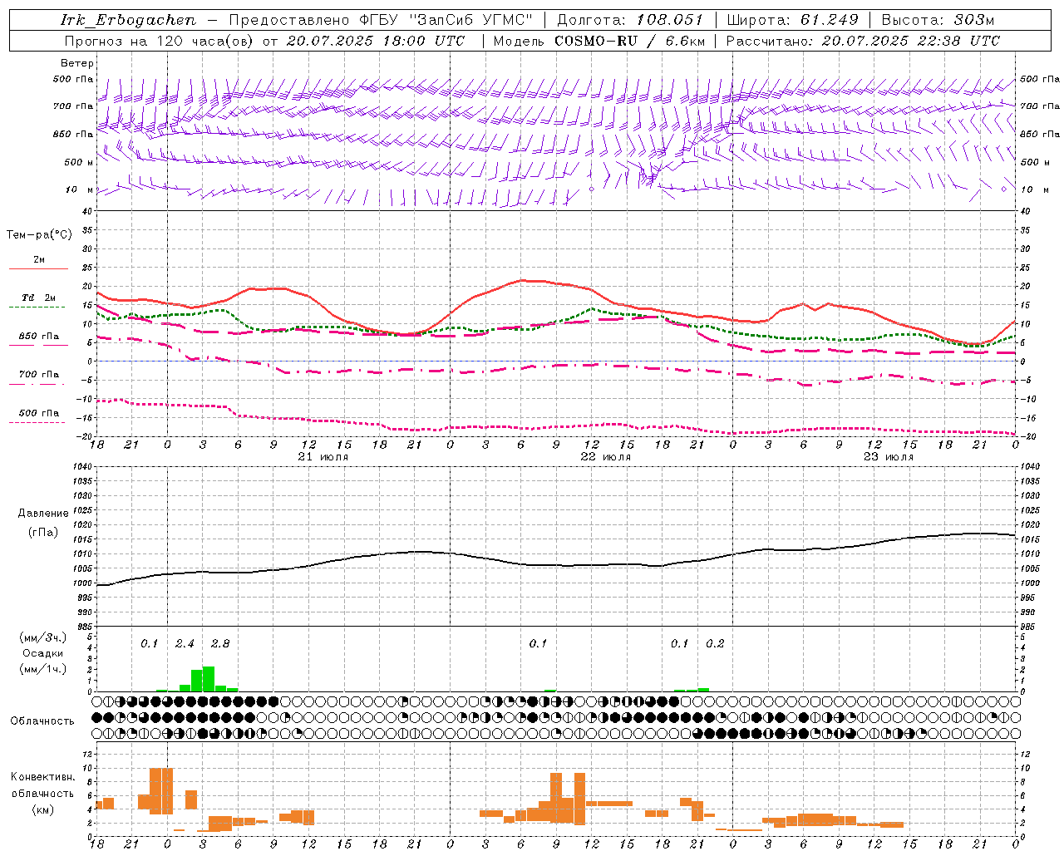Select the (мм/1ч.) precipitation unit label
Viewport: 1064px width, 851px height.
click(42, 669)
